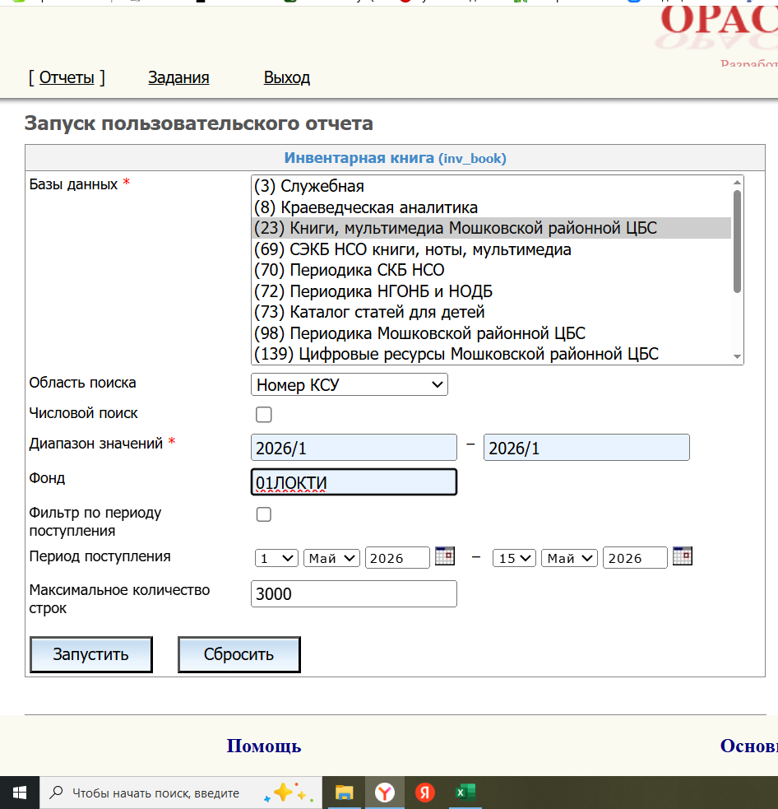The width and height of the screenshot is (778, 809).
Task: Click the Сбросить button
Action: [x=238, y=654]
